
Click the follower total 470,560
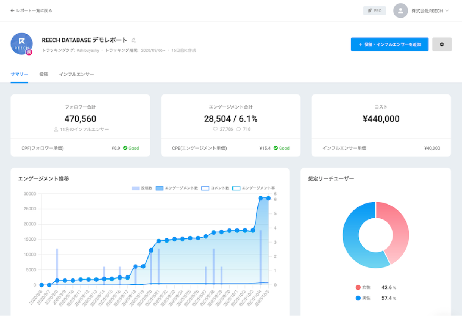point(80,119)
